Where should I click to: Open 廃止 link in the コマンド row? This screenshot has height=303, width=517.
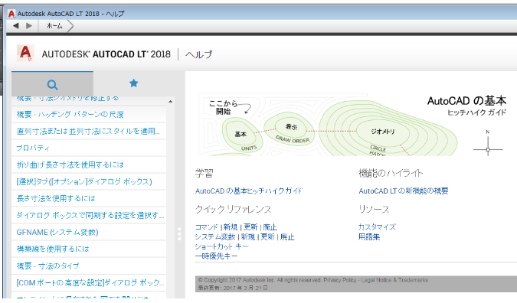pyautogui.click(x=270, y=227)
